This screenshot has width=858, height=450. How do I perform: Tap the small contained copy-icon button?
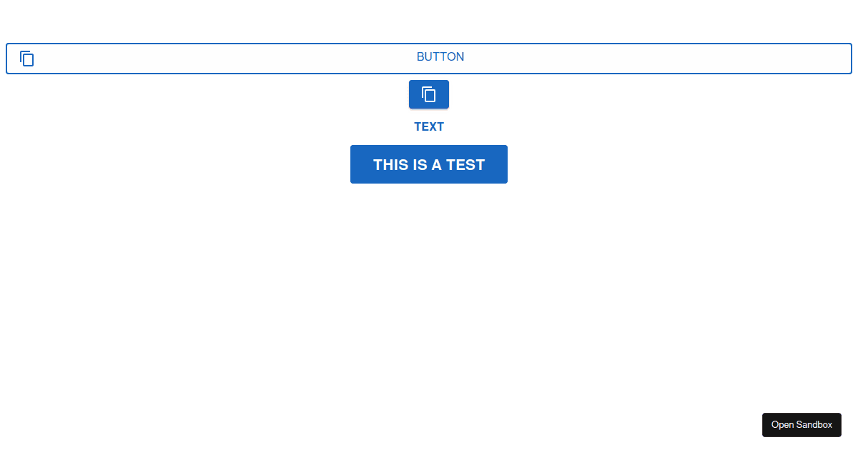429,94
